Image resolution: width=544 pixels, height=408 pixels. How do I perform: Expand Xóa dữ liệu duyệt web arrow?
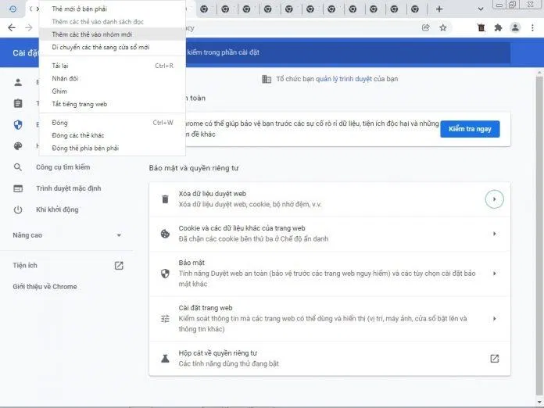point(494,199)
